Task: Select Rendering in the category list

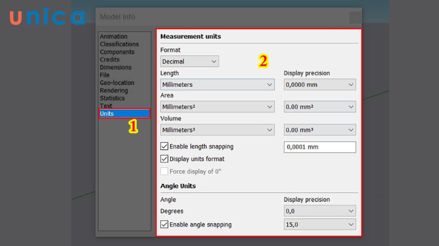Action: coord(114,90)
